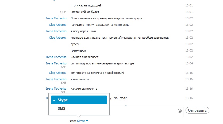This screenshot has width=223, height=124.
Task: Open the emoticon smiley picker
Action: coord(180,111)
